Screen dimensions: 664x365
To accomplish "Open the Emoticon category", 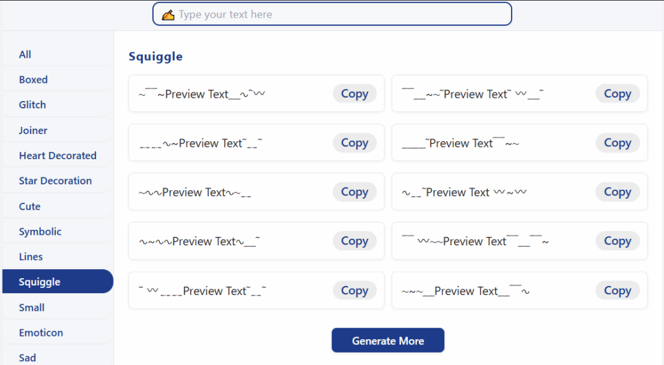I will [x=58, y=333].
